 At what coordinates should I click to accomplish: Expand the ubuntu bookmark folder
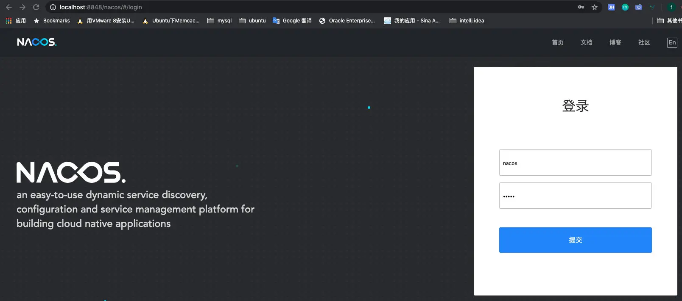252,21
